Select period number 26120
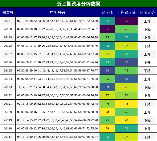This screenshot has width=157, height=141. (8, 112)
